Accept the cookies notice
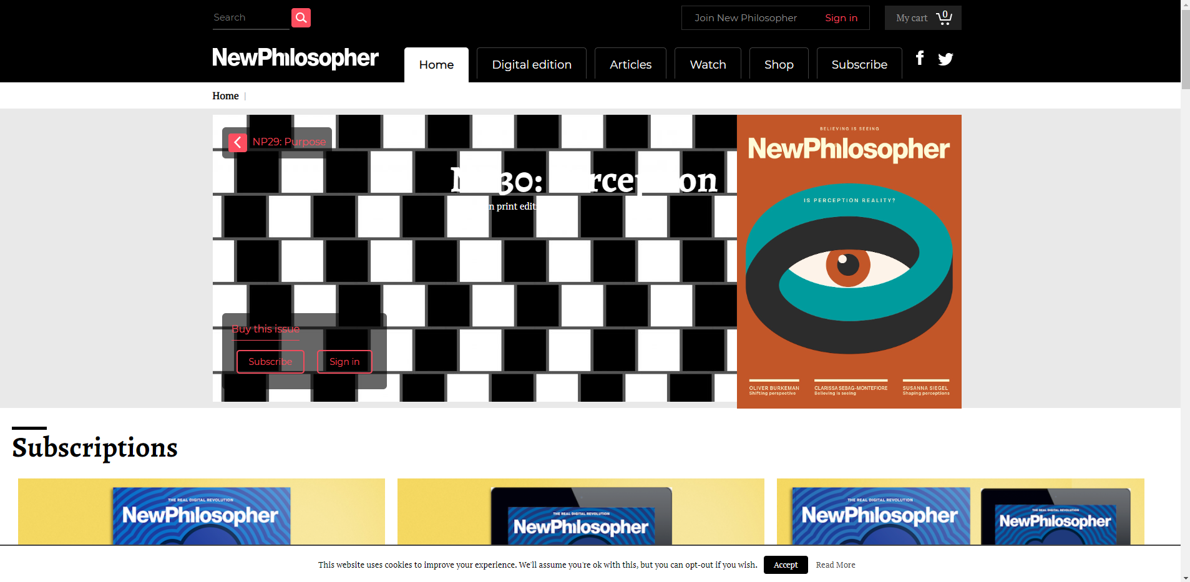This screenshot has height=582, width=1190. pyautogui.click(x=786, y=565)
